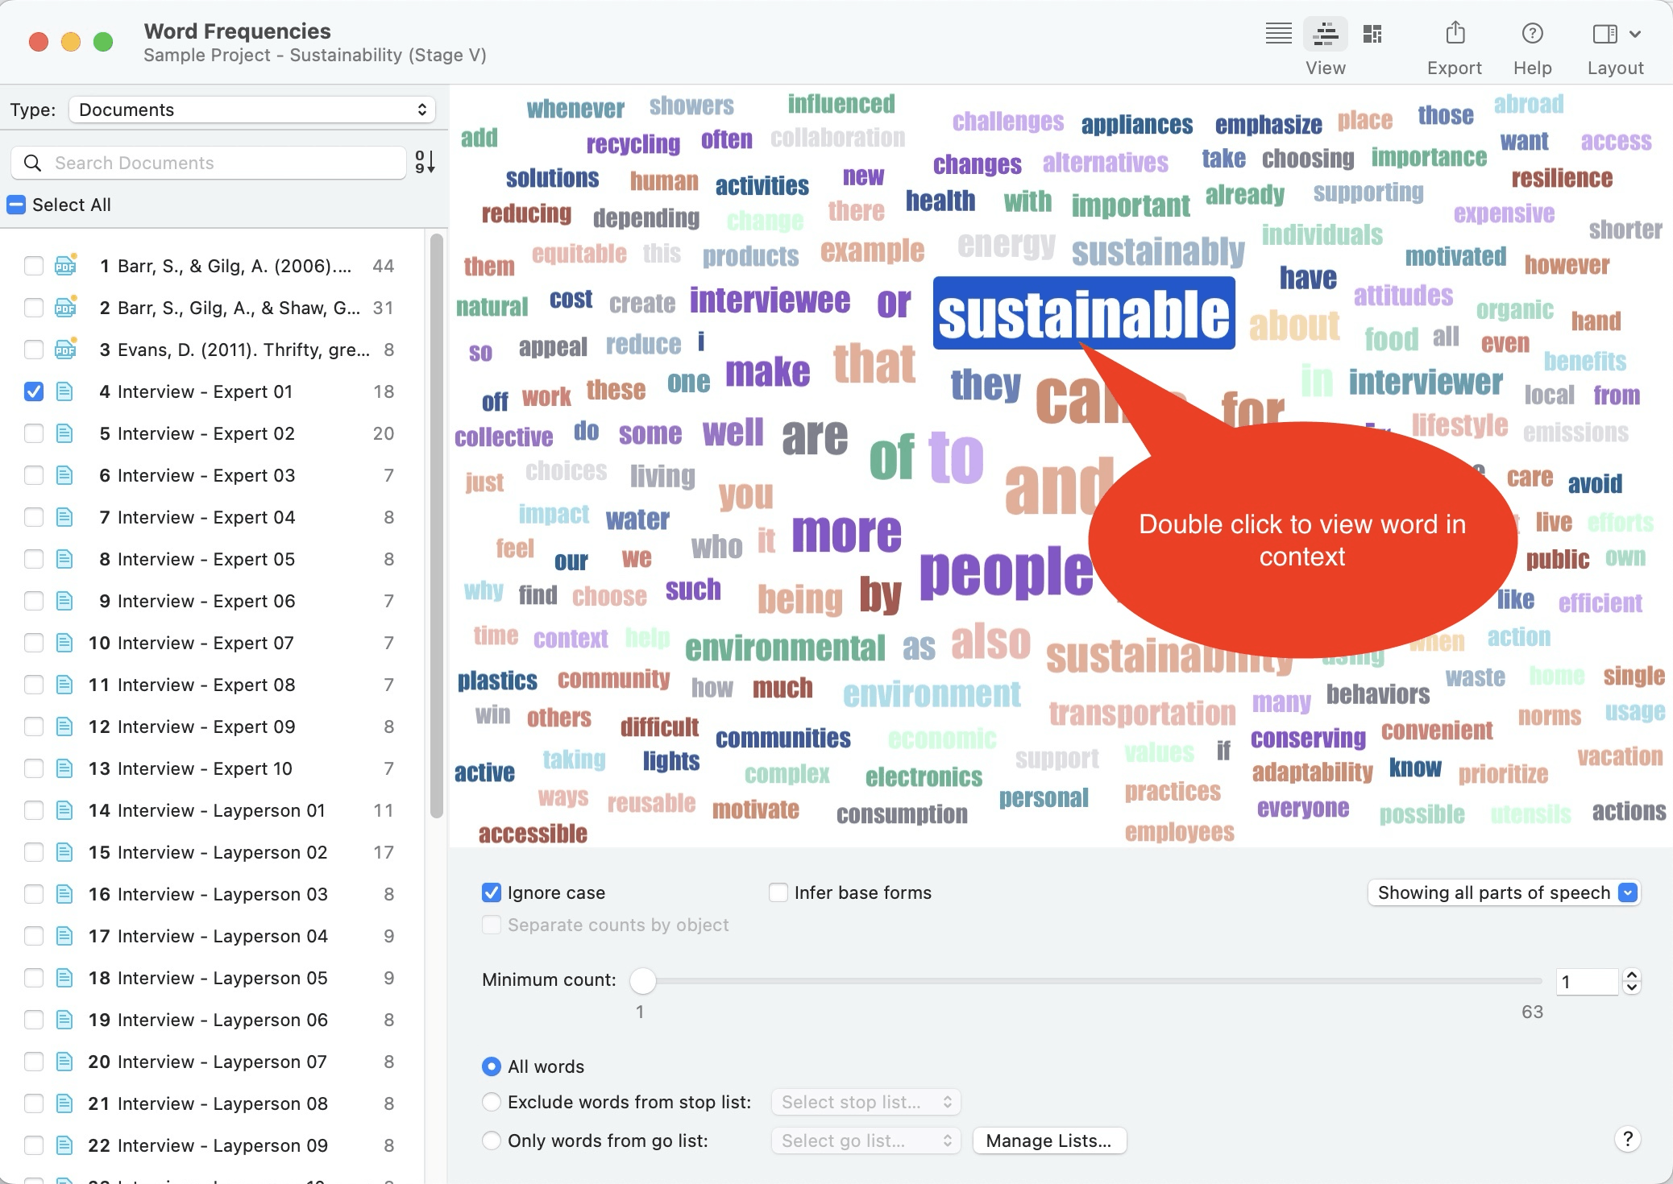Click document icon of Interview - Layperson 02
Screen dimensions: 1673x1184
tap(64, 852)
